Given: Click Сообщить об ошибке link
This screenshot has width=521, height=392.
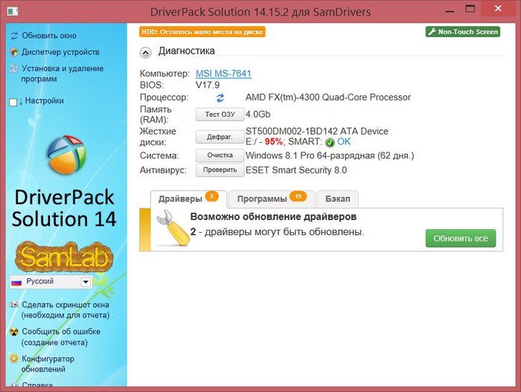Looking at the screenshot, I should pos(61,336).
